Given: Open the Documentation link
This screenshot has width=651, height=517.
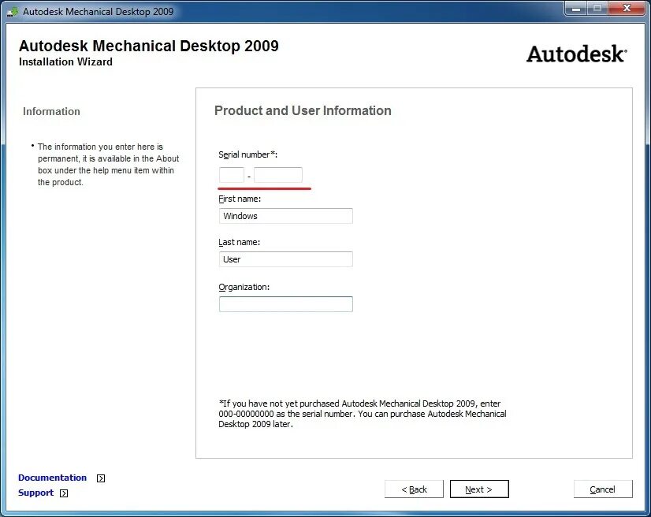Looking at the screenshot, I should 52,478.
